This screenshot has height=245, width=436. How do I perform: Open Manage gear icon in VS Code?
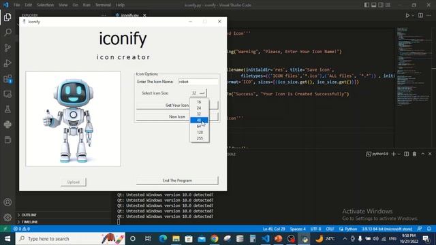[7, 217]
